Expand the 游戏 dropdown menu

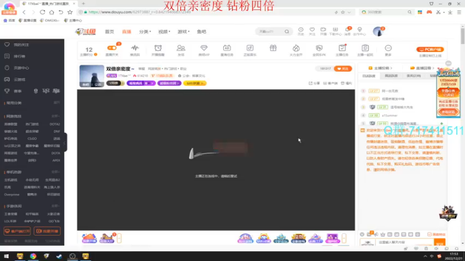click(184, 32)
